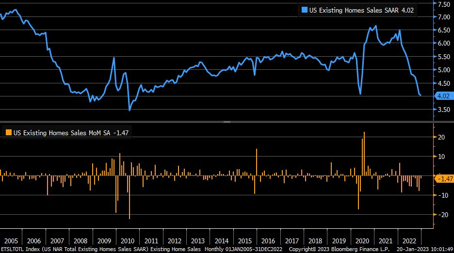Click the 7.50 label on the upper y-axis

[444, 4]
